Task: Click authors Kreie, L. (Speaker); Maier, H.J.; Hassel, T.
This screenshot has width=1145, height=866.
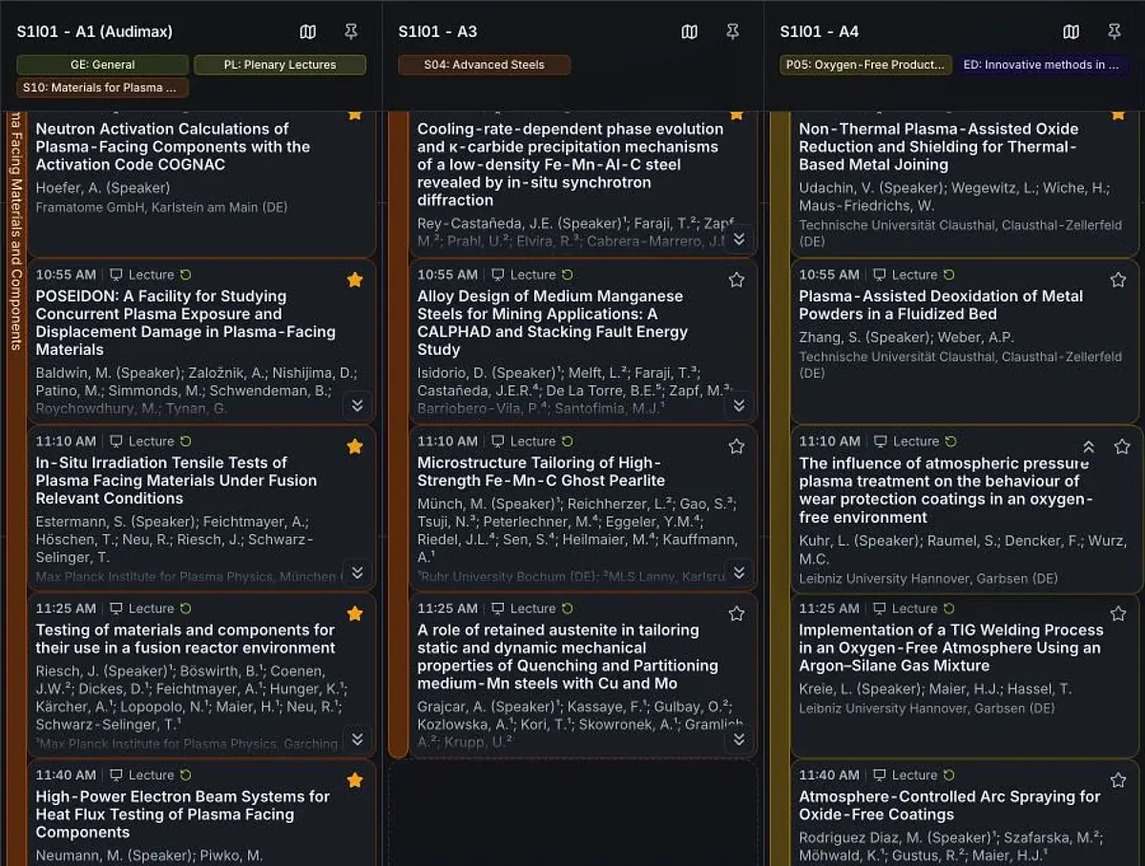Action: 935,689
